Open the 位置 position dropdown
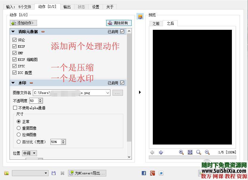Screen dimensions: 248x180 click(29, 153)
